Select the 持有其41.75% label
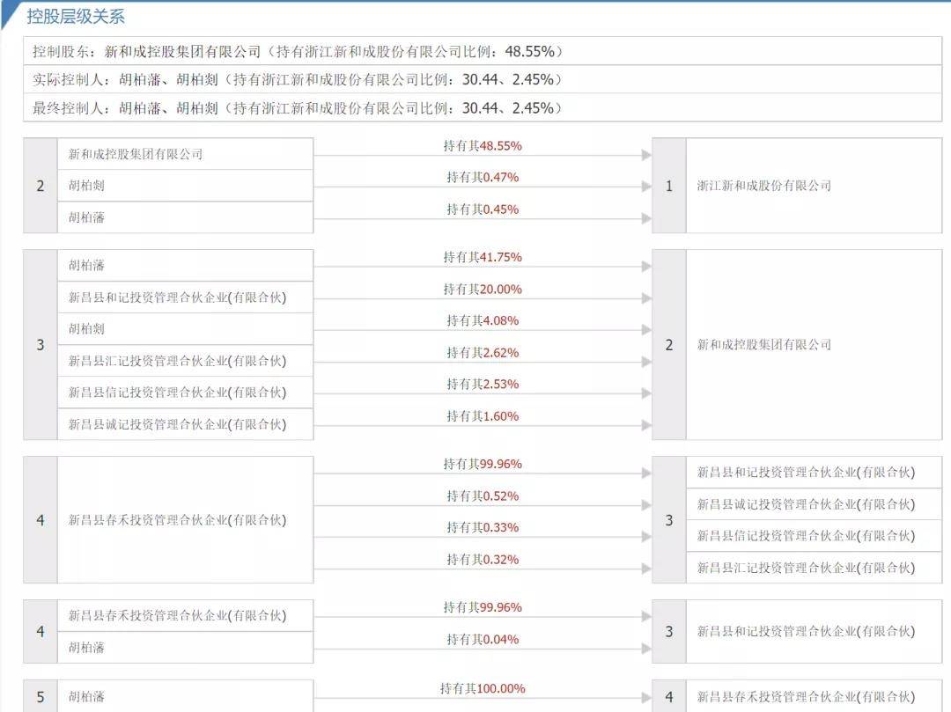Viewport: 951px width, 712px height. [483, 257]
